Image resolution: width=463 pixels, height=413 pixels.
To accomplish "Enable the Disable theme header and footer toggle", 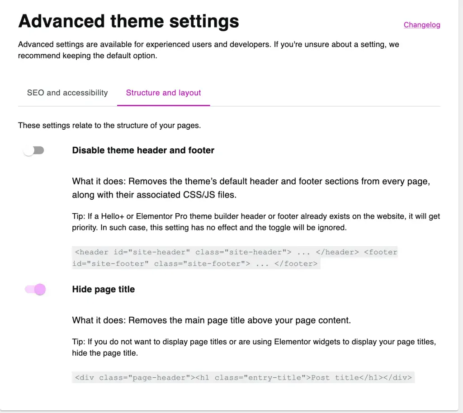I will tap(33, 150).
